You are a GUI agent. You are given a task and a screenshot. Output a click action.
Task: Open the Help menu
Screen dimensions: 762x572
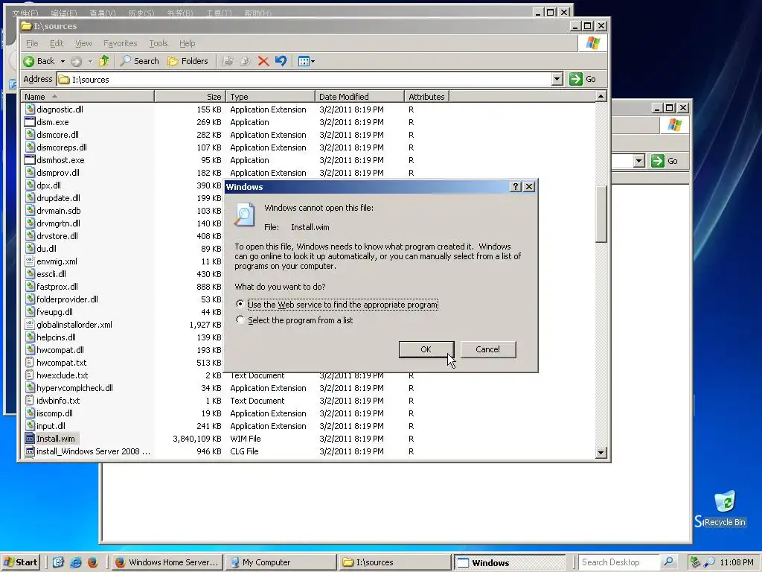click(187, 43)
